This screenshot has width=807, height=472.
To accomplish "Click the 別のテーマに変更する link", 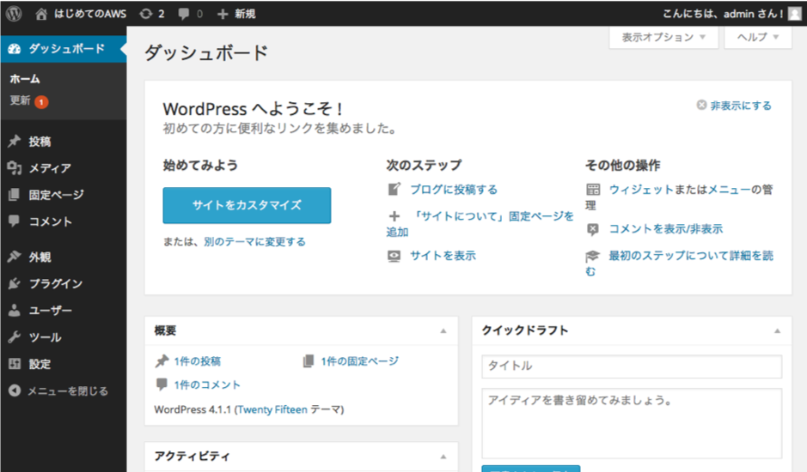I will point(254,242).
